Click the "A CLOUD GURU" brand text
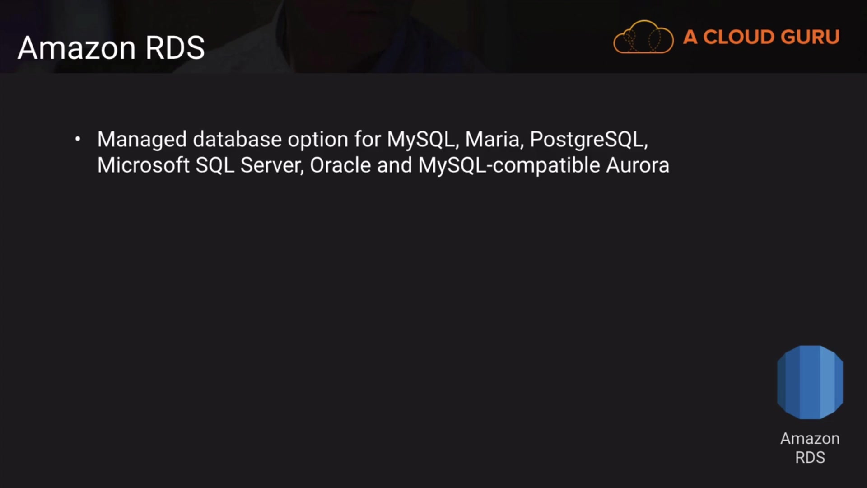The width and height of the screenshot is (867, 488). point(761,37)
